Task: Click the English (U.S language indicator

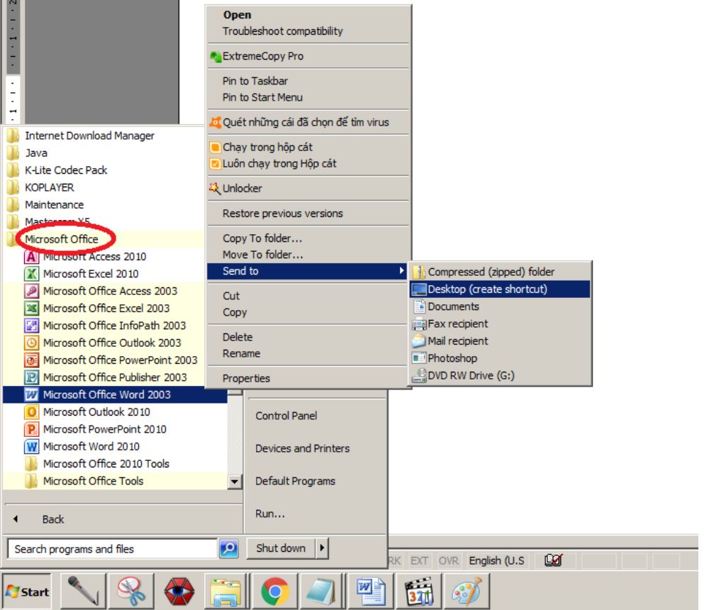Action: coord(496,560)
